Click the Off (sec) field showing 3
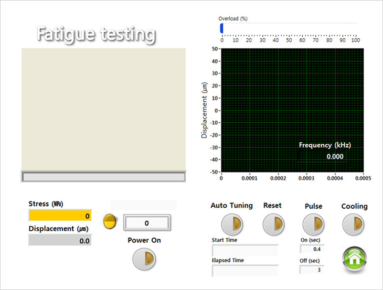The height and width of the screenshot is (290, 383). (x=312, y=270)
